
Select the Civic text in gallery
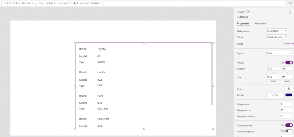click(x=100, y=85)
